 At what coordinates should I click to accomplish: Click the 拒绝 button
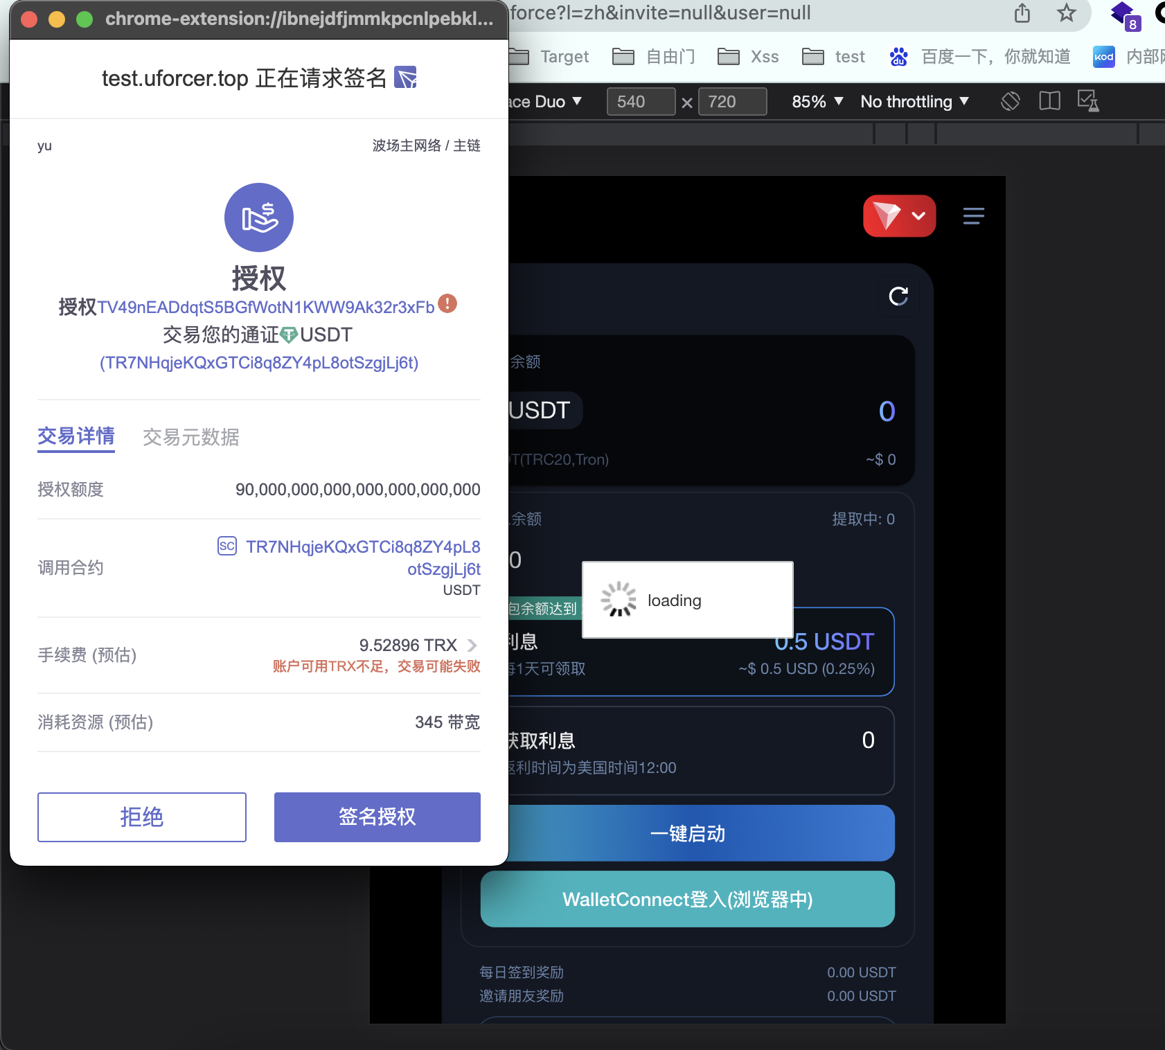click(x=142, y=817)
